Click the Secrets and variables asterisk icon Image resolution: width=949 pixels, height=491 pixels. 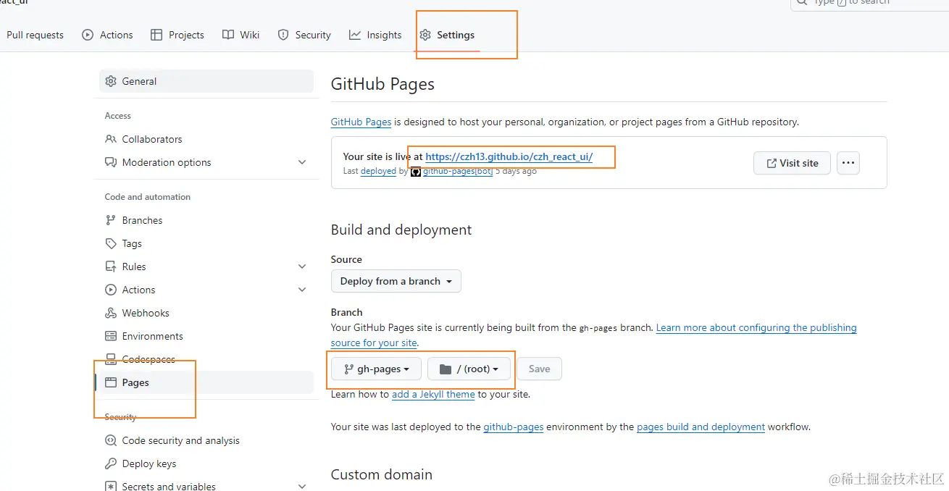click(x=111, y=486)
